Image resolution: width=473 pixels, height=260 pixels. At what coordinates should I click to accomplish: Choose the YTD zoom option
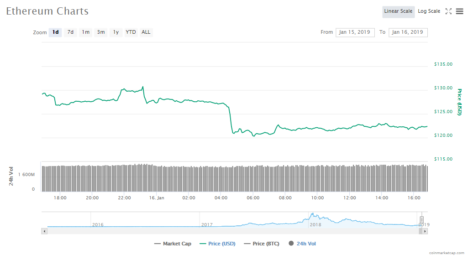coord(131,32)
